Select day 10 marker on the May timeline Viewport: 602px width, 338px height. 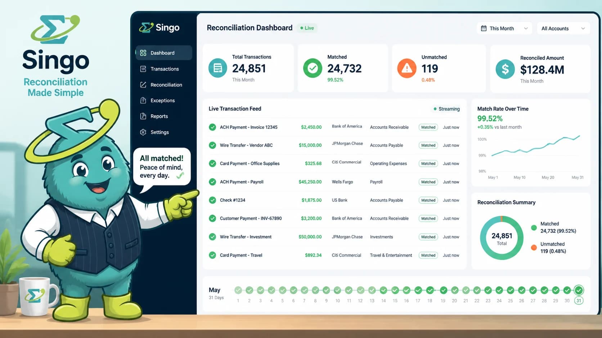coord(337,290)
